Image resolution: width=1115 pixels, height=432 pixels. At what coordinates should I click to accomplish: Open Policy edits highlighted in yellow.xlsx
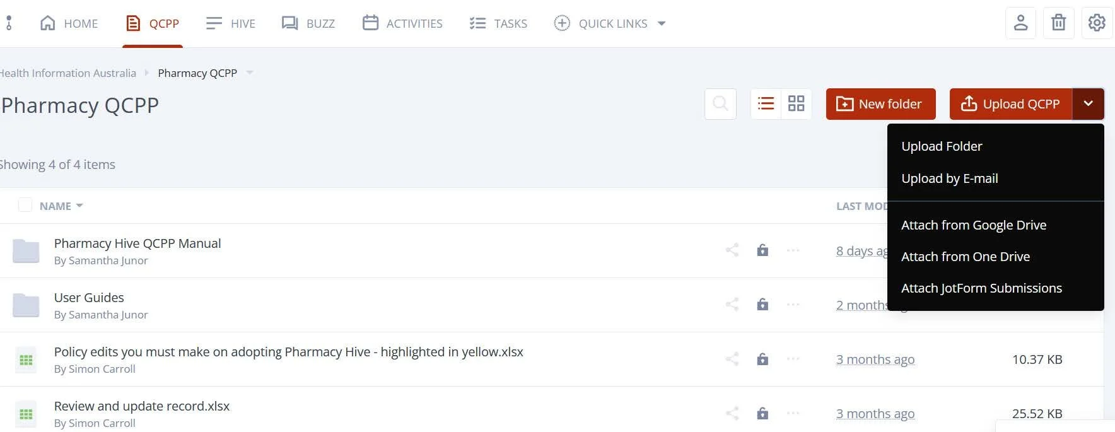(x=288, y=352)
